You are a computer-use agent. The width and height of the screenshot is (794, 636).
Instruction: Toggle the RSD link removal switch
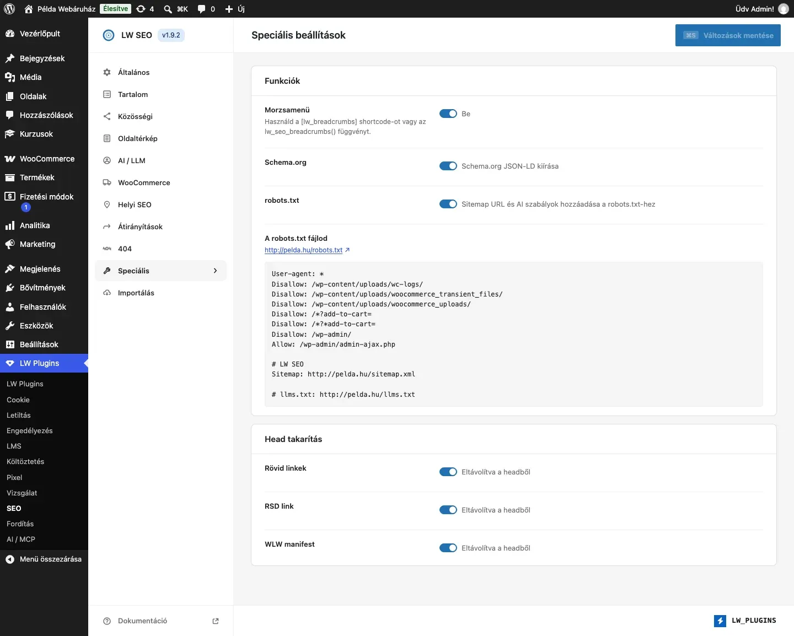(448, 510)
